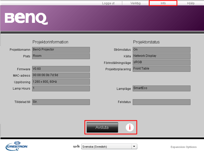Click the red info icon beside Avsluta
204x153 pixels.
click(x=130, y=127)
